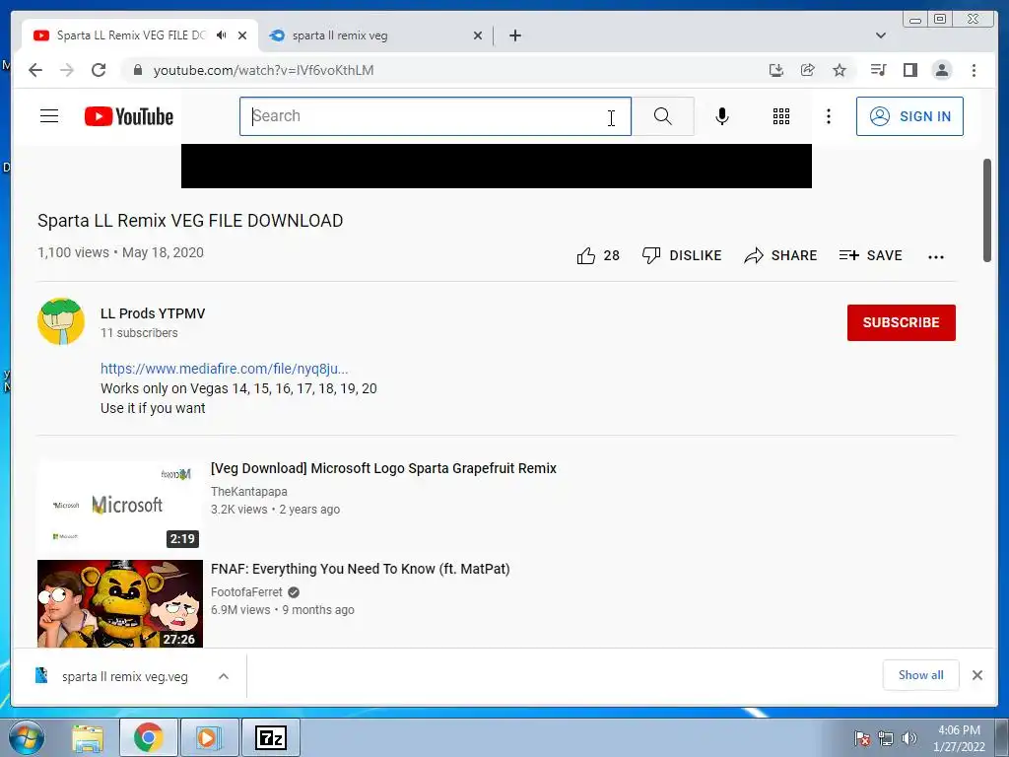Click the Microsoft video thumbnail
This screenshot has height=757, width=1009.
(x=119, y=506)
